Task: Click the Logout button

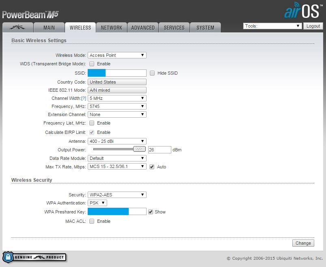Action: click(313, 26)
